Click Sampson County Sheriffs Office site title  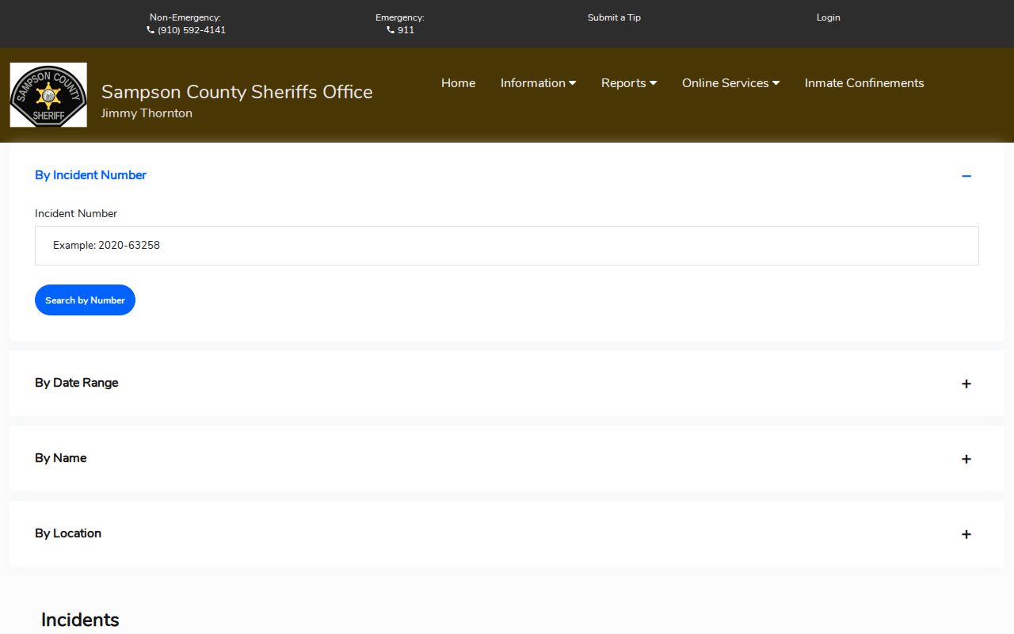pos(237,92)
